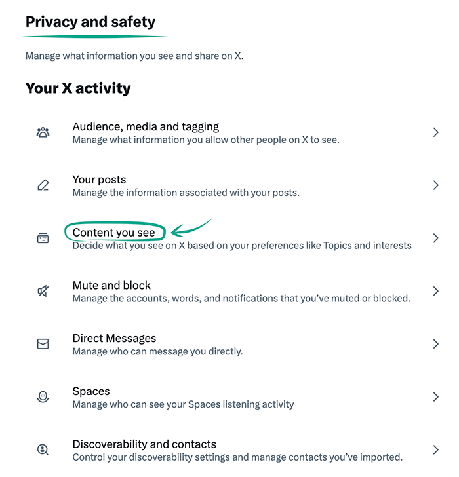Click the muted speaker icon for Mute and block
459x477 pixels.
pos(43,292)
